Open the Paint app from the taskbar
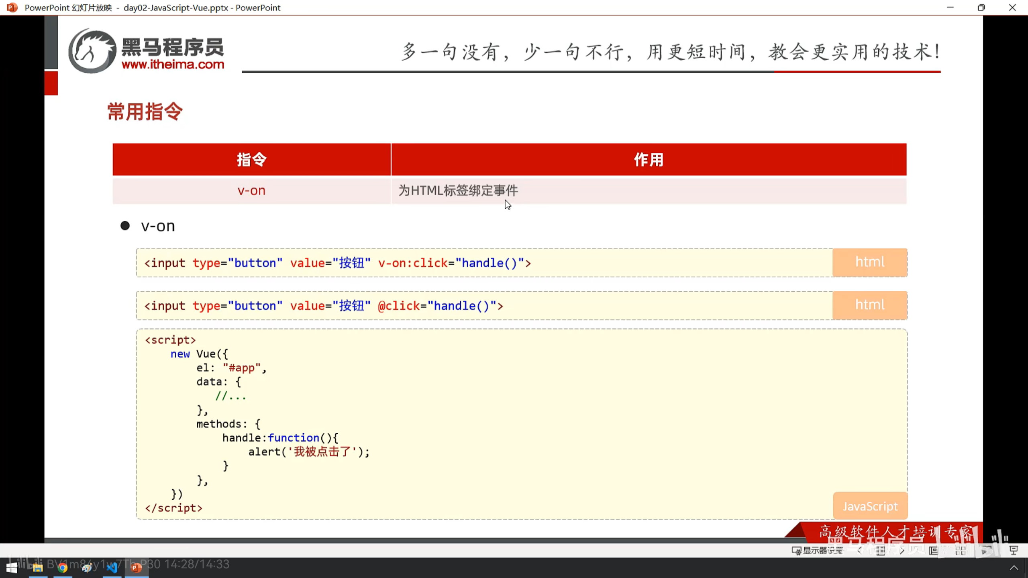 click(87, 568)
